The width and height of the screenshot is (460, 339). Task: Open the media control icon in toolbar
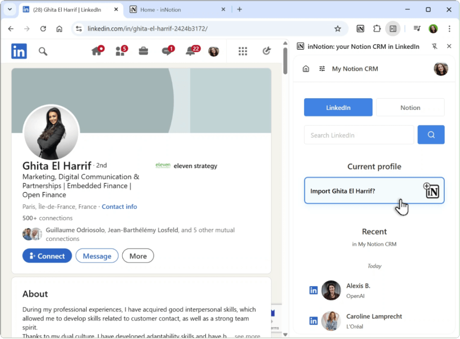(x=417, y=29)
